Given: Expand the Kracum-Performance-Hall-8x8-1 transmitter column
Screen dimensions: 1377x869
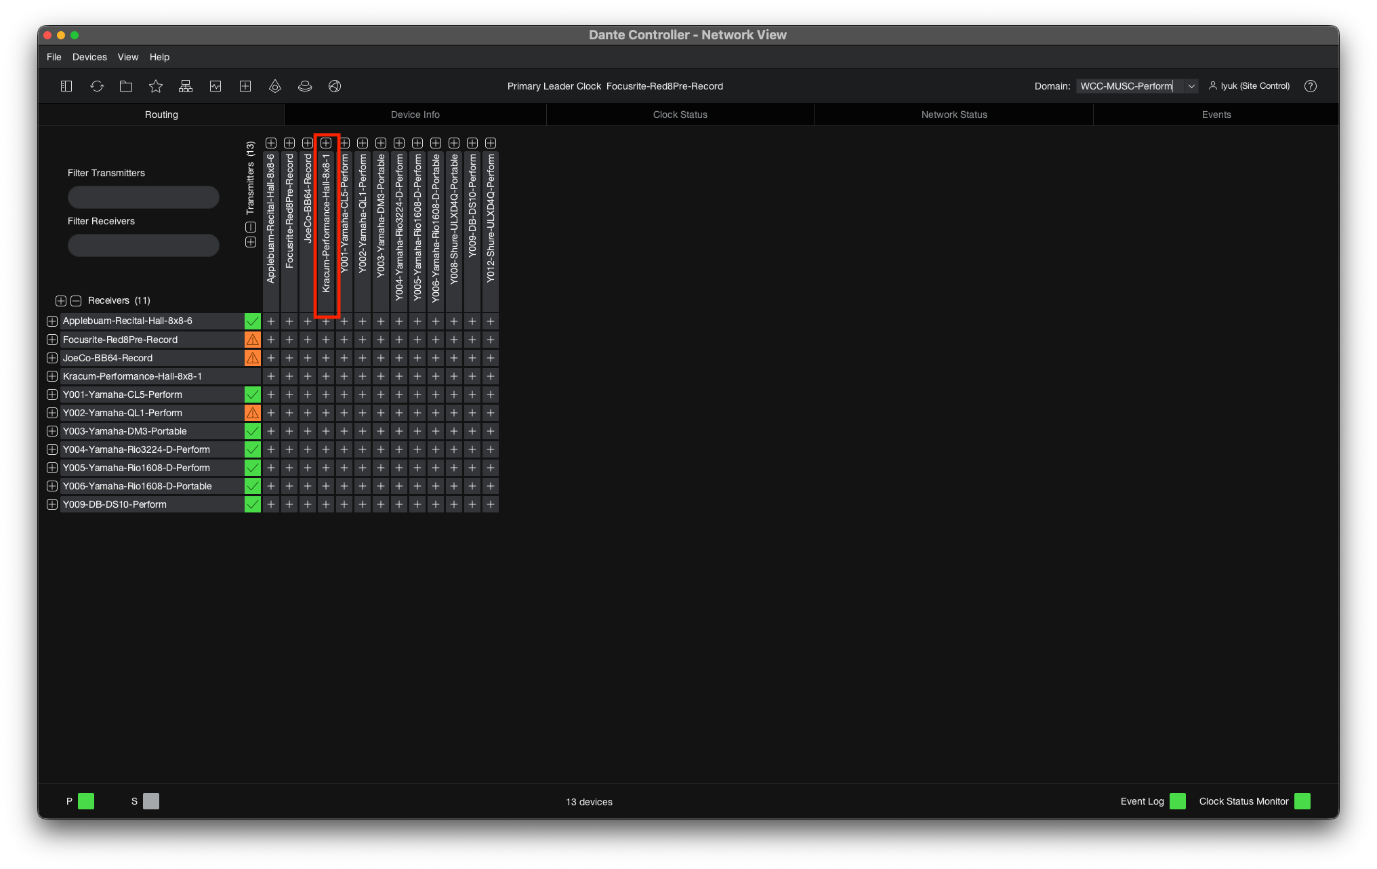Looking at the screenshot, I should point(326,143).
